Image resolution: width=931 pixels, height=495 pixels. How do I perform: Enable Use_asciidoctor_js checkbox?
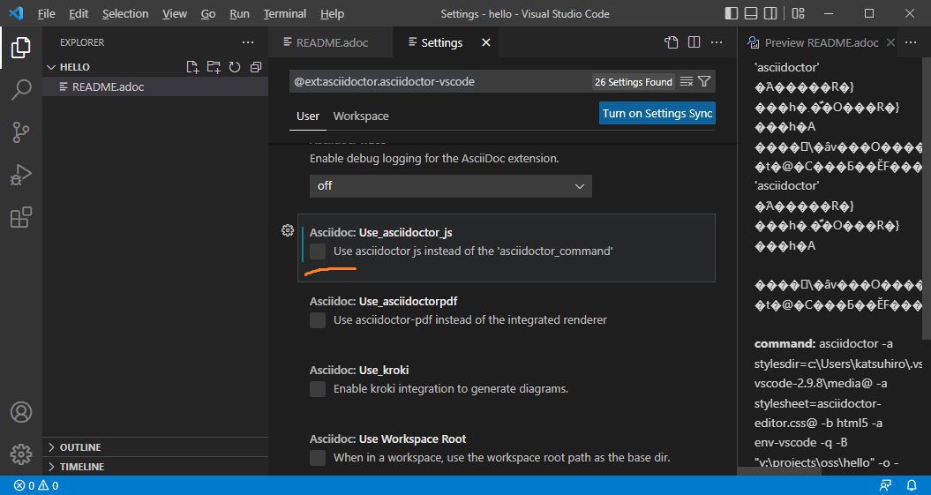[318, 251]
